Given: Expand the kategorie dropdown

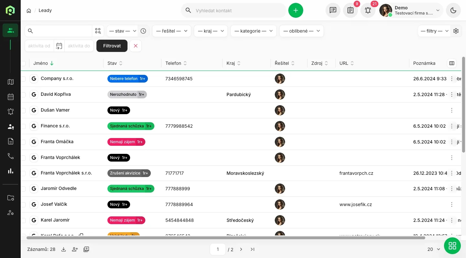Looking at the screenshot, I should 253,31.
